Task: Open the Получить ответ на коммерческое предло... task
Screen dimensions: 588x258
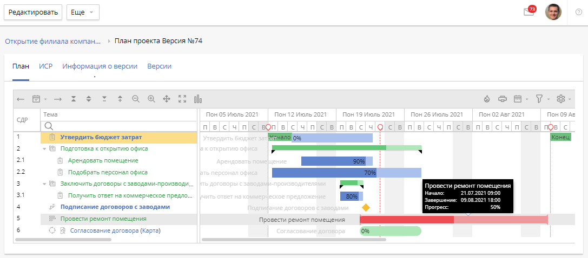Action: pyautogui.click(x=130, y=195)
